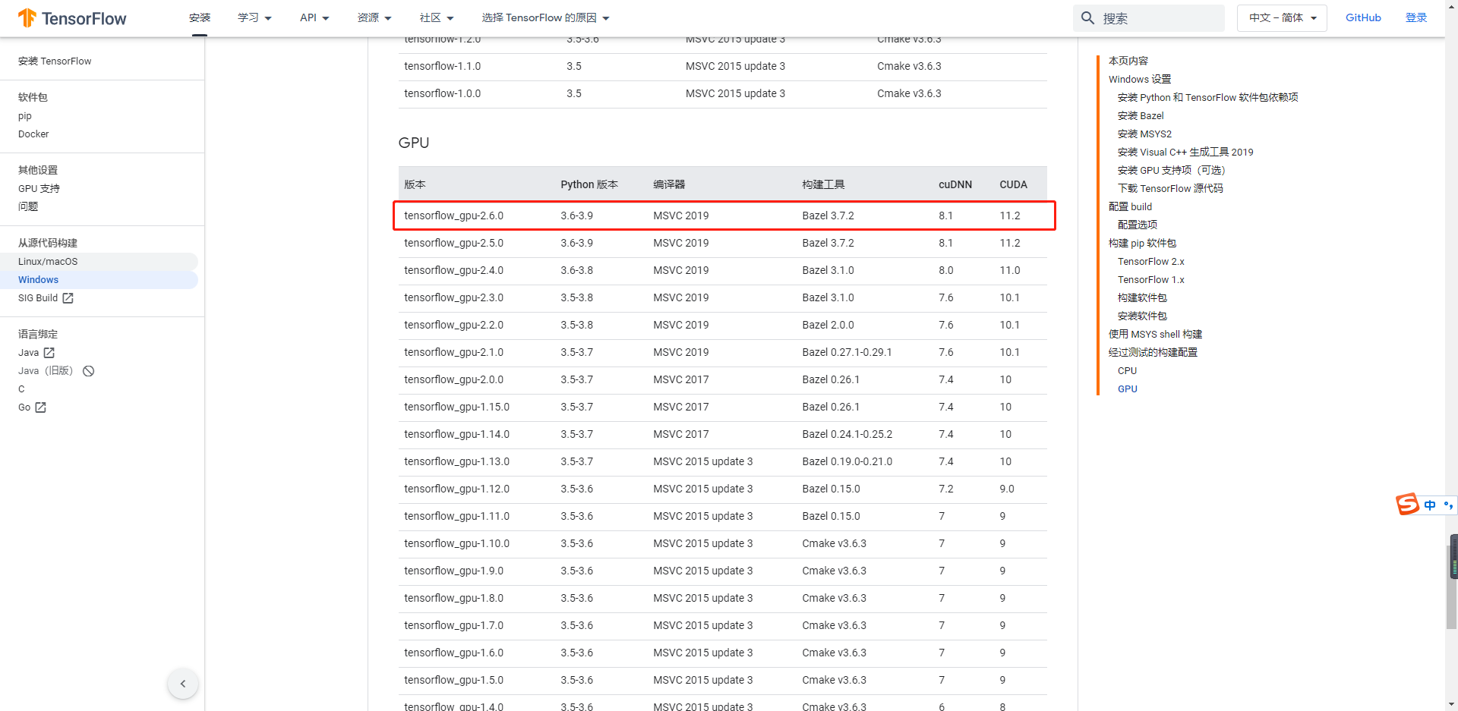Click the tensorflow_gpu-2.6.0 cell
The height and width of the screenshot is (711, 1458).
pyautogui.click(x=454, y=216)
